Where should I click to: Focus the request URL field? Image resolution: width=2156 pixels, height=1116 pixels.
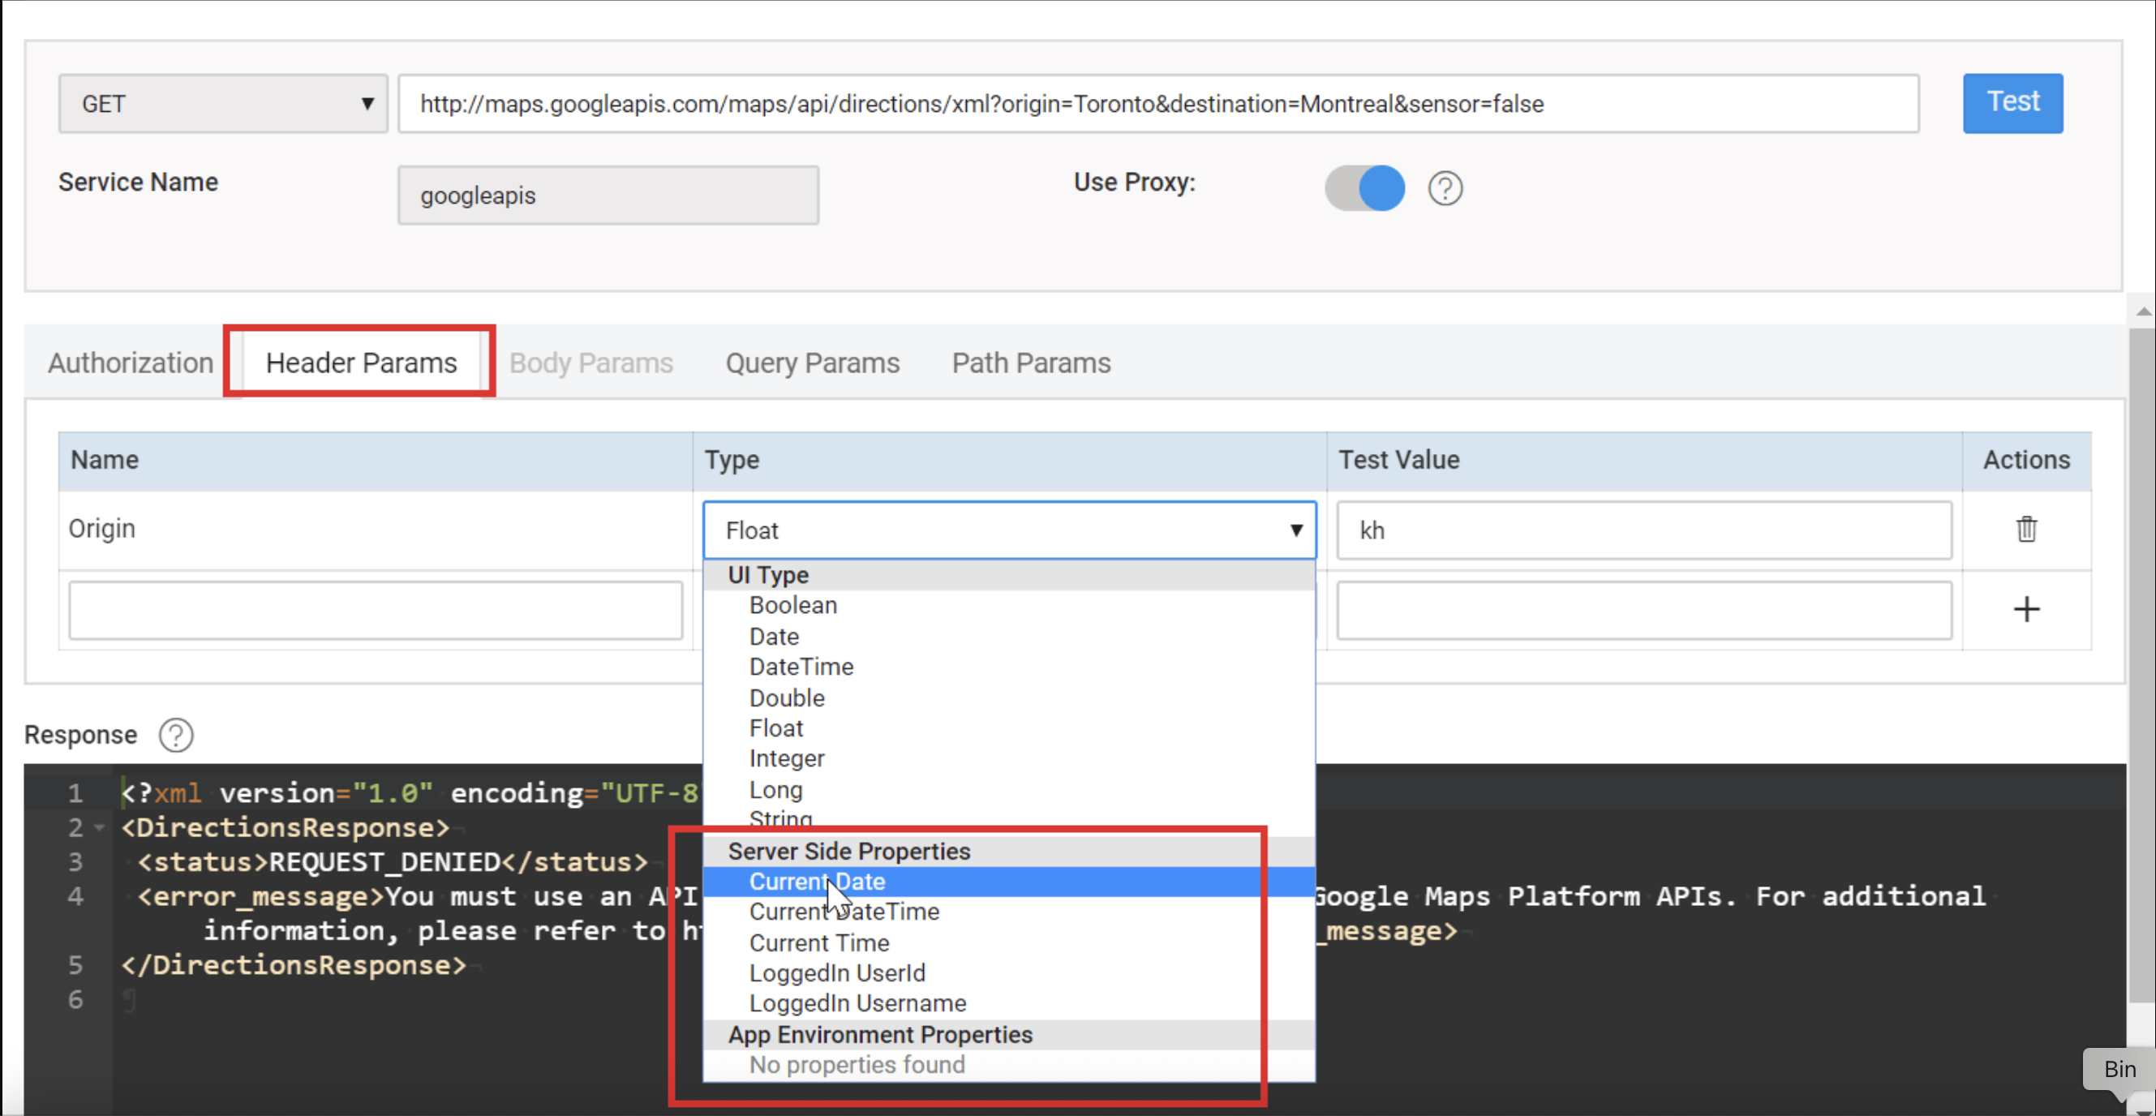pyautogui.click(x=1157, y=104)
